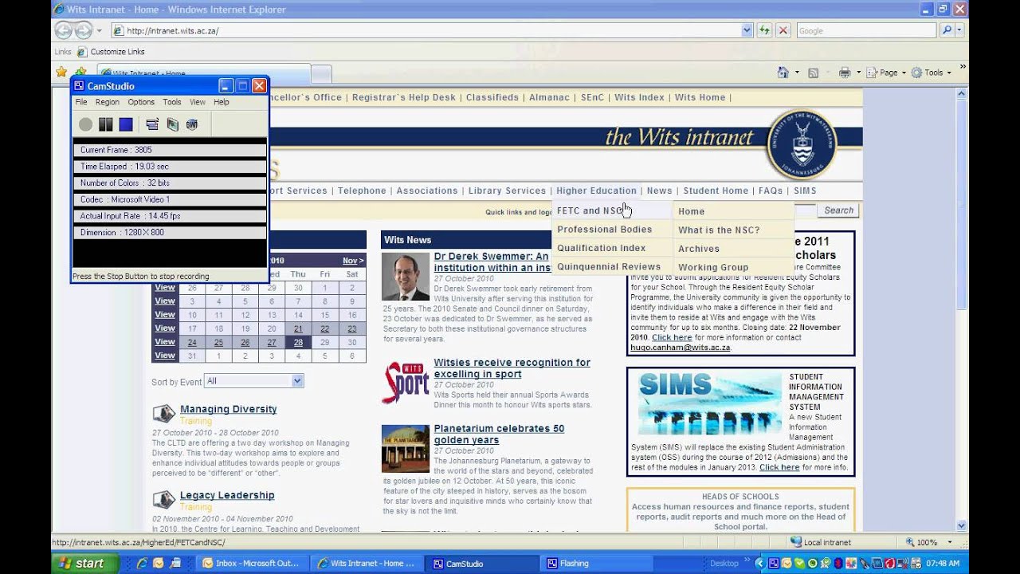Toggle the CamStudio view options icon

coord(152,124)
